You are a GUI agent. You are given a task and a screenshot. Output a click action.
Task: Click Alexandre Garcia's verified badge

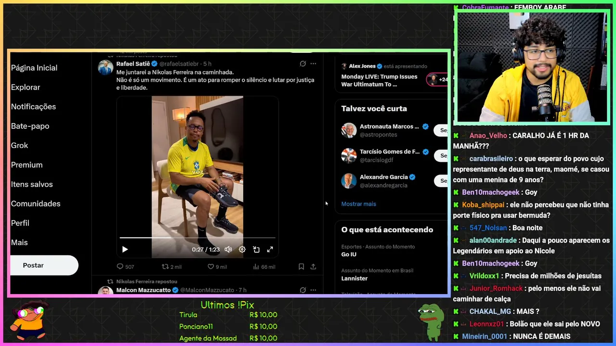412,177
